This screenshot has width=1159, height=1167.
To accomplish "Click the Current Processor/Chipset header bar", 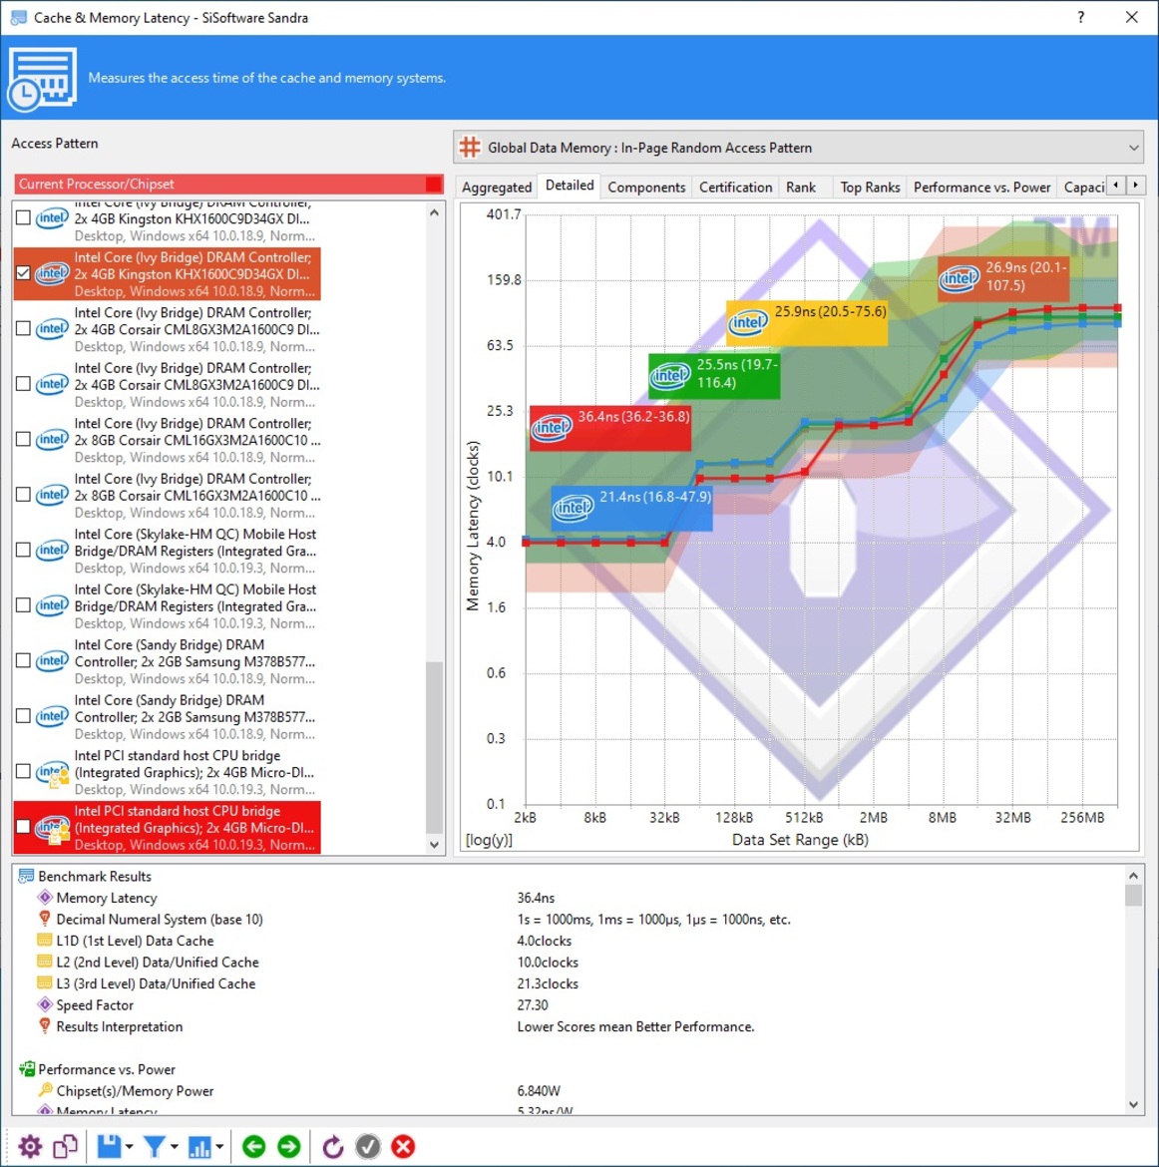I will tap(227, 184).
